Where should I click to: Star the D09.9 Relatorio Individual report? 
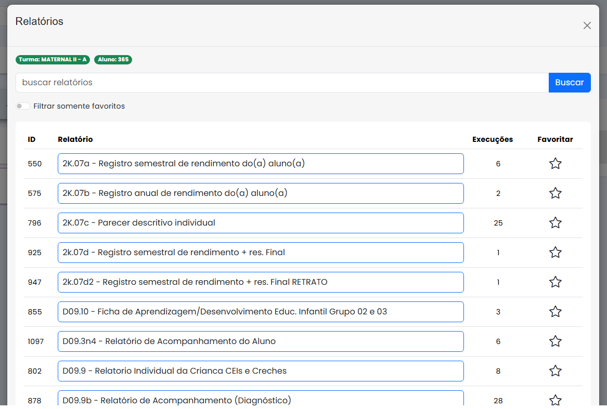coord(555,371)
